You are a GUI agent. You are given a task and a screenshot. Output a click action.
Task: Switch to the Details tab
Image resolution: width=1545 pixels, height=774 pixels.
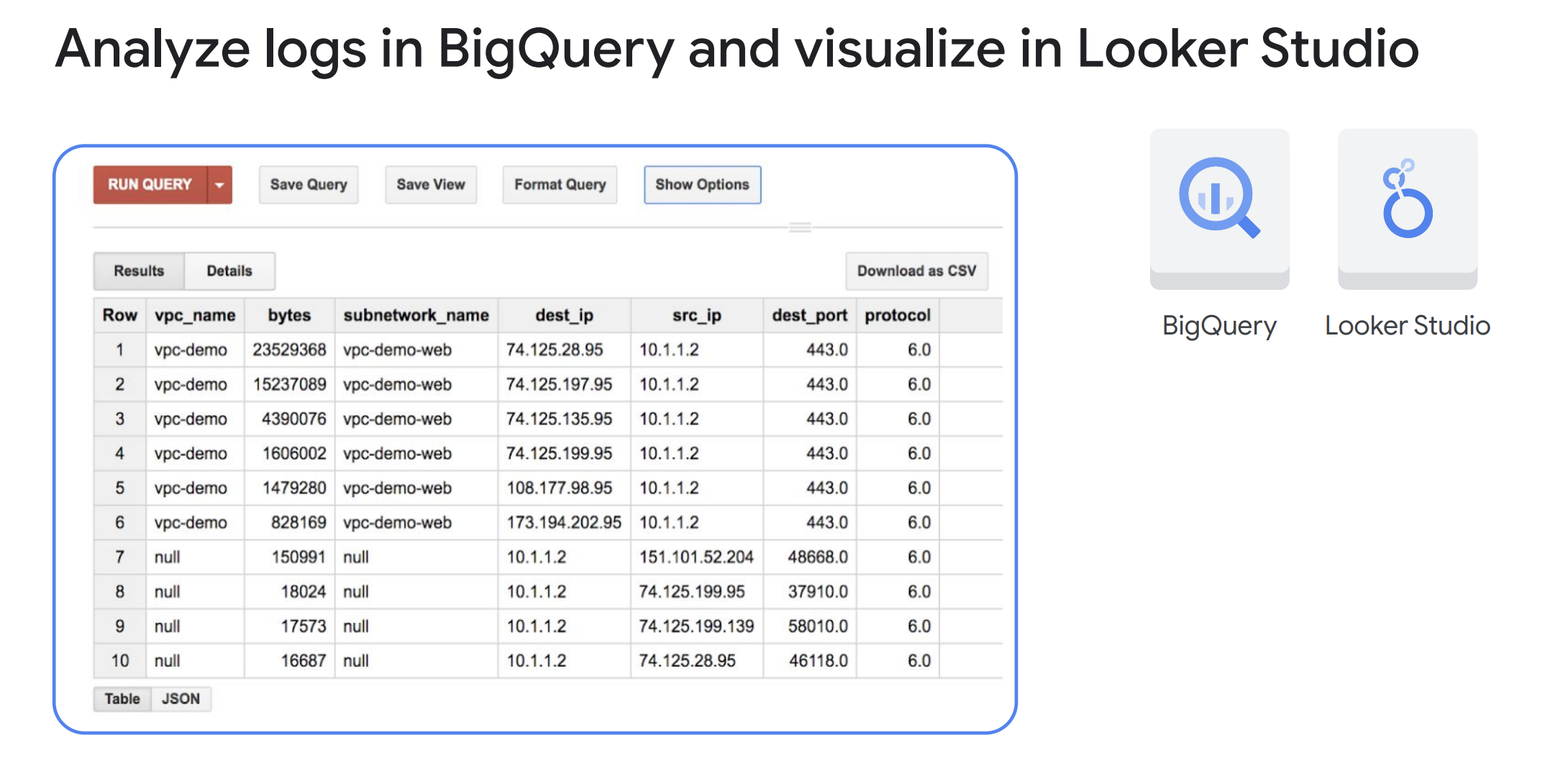229,271
